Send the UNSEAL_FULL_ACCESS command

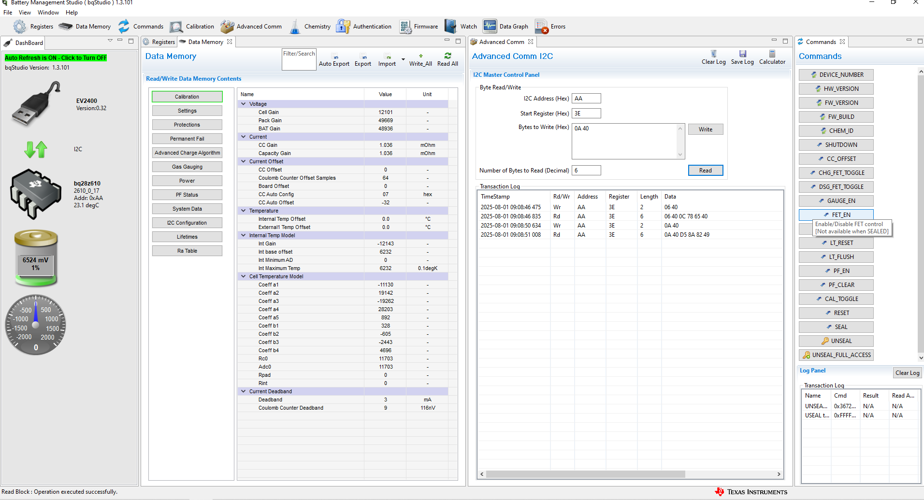836,355
